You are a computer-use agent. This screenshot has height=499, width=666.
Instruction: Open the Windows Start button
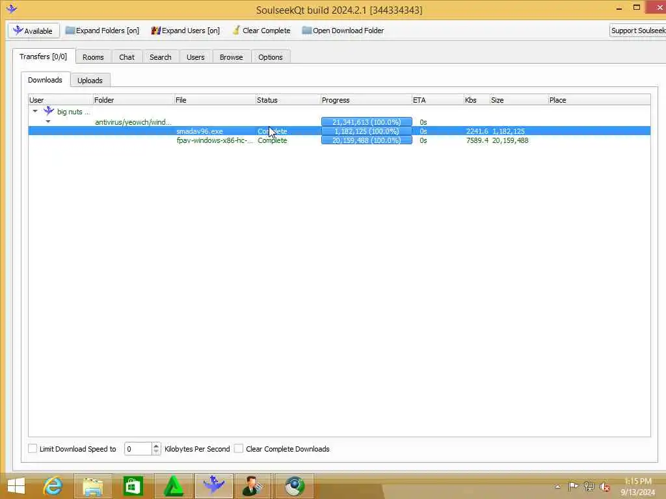point(16,486)
